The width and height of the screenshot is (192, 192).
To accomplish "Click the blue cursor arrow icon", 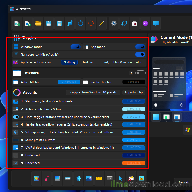I will click(120, 178).
